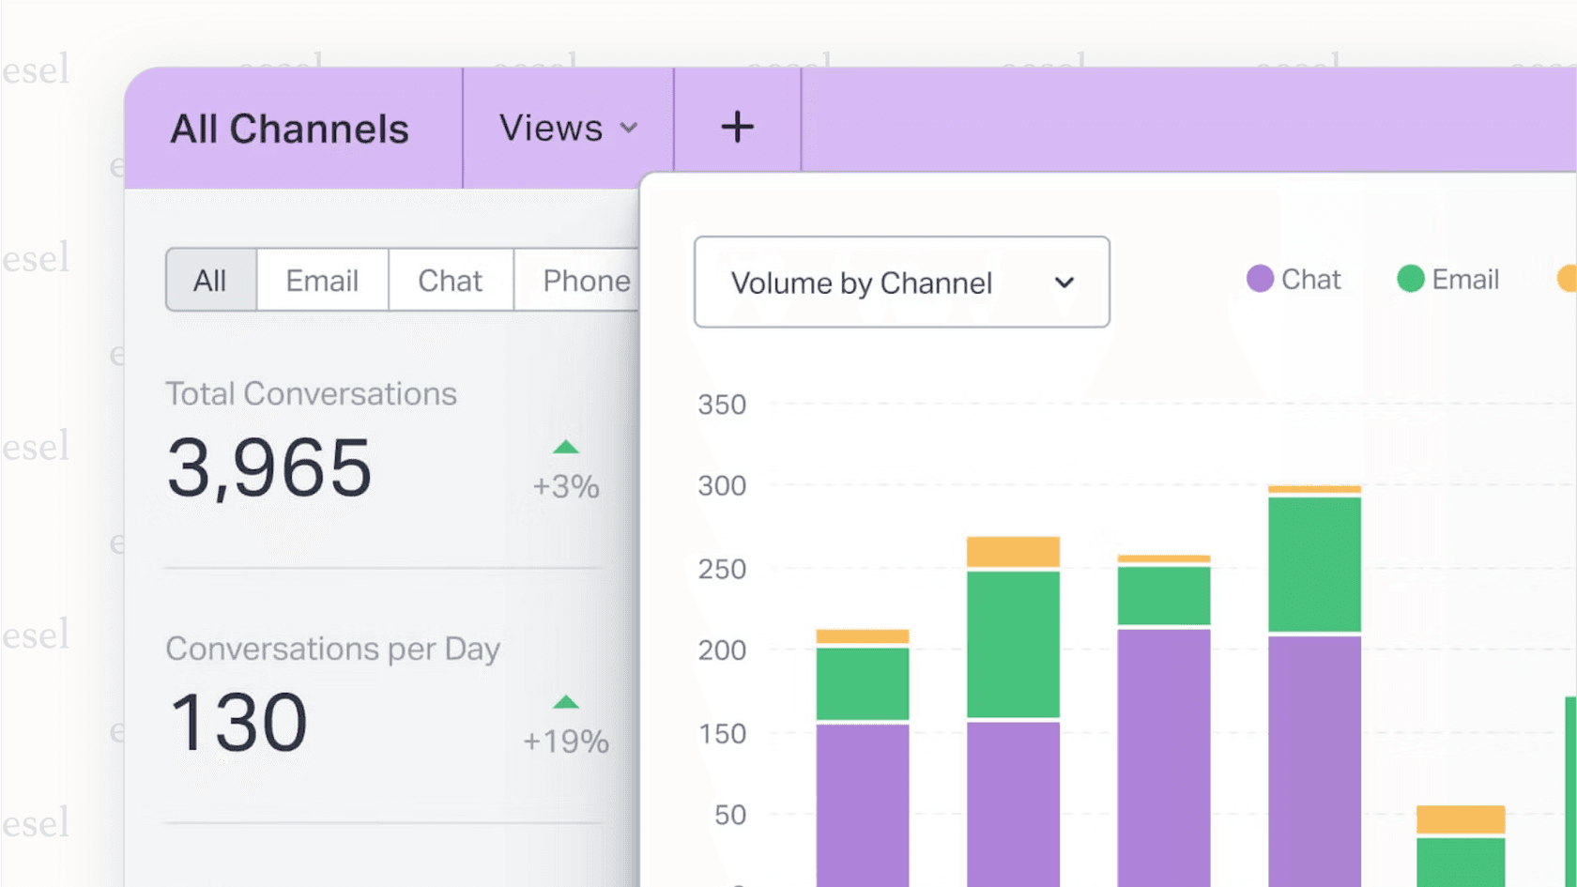
Task: Switch to the All Channels tab
Action: [x=288, y=128]
